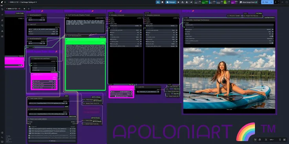289x144 pixels.
Task: Expand the Run button dropdown arrow
Action: tap(271, 2)
